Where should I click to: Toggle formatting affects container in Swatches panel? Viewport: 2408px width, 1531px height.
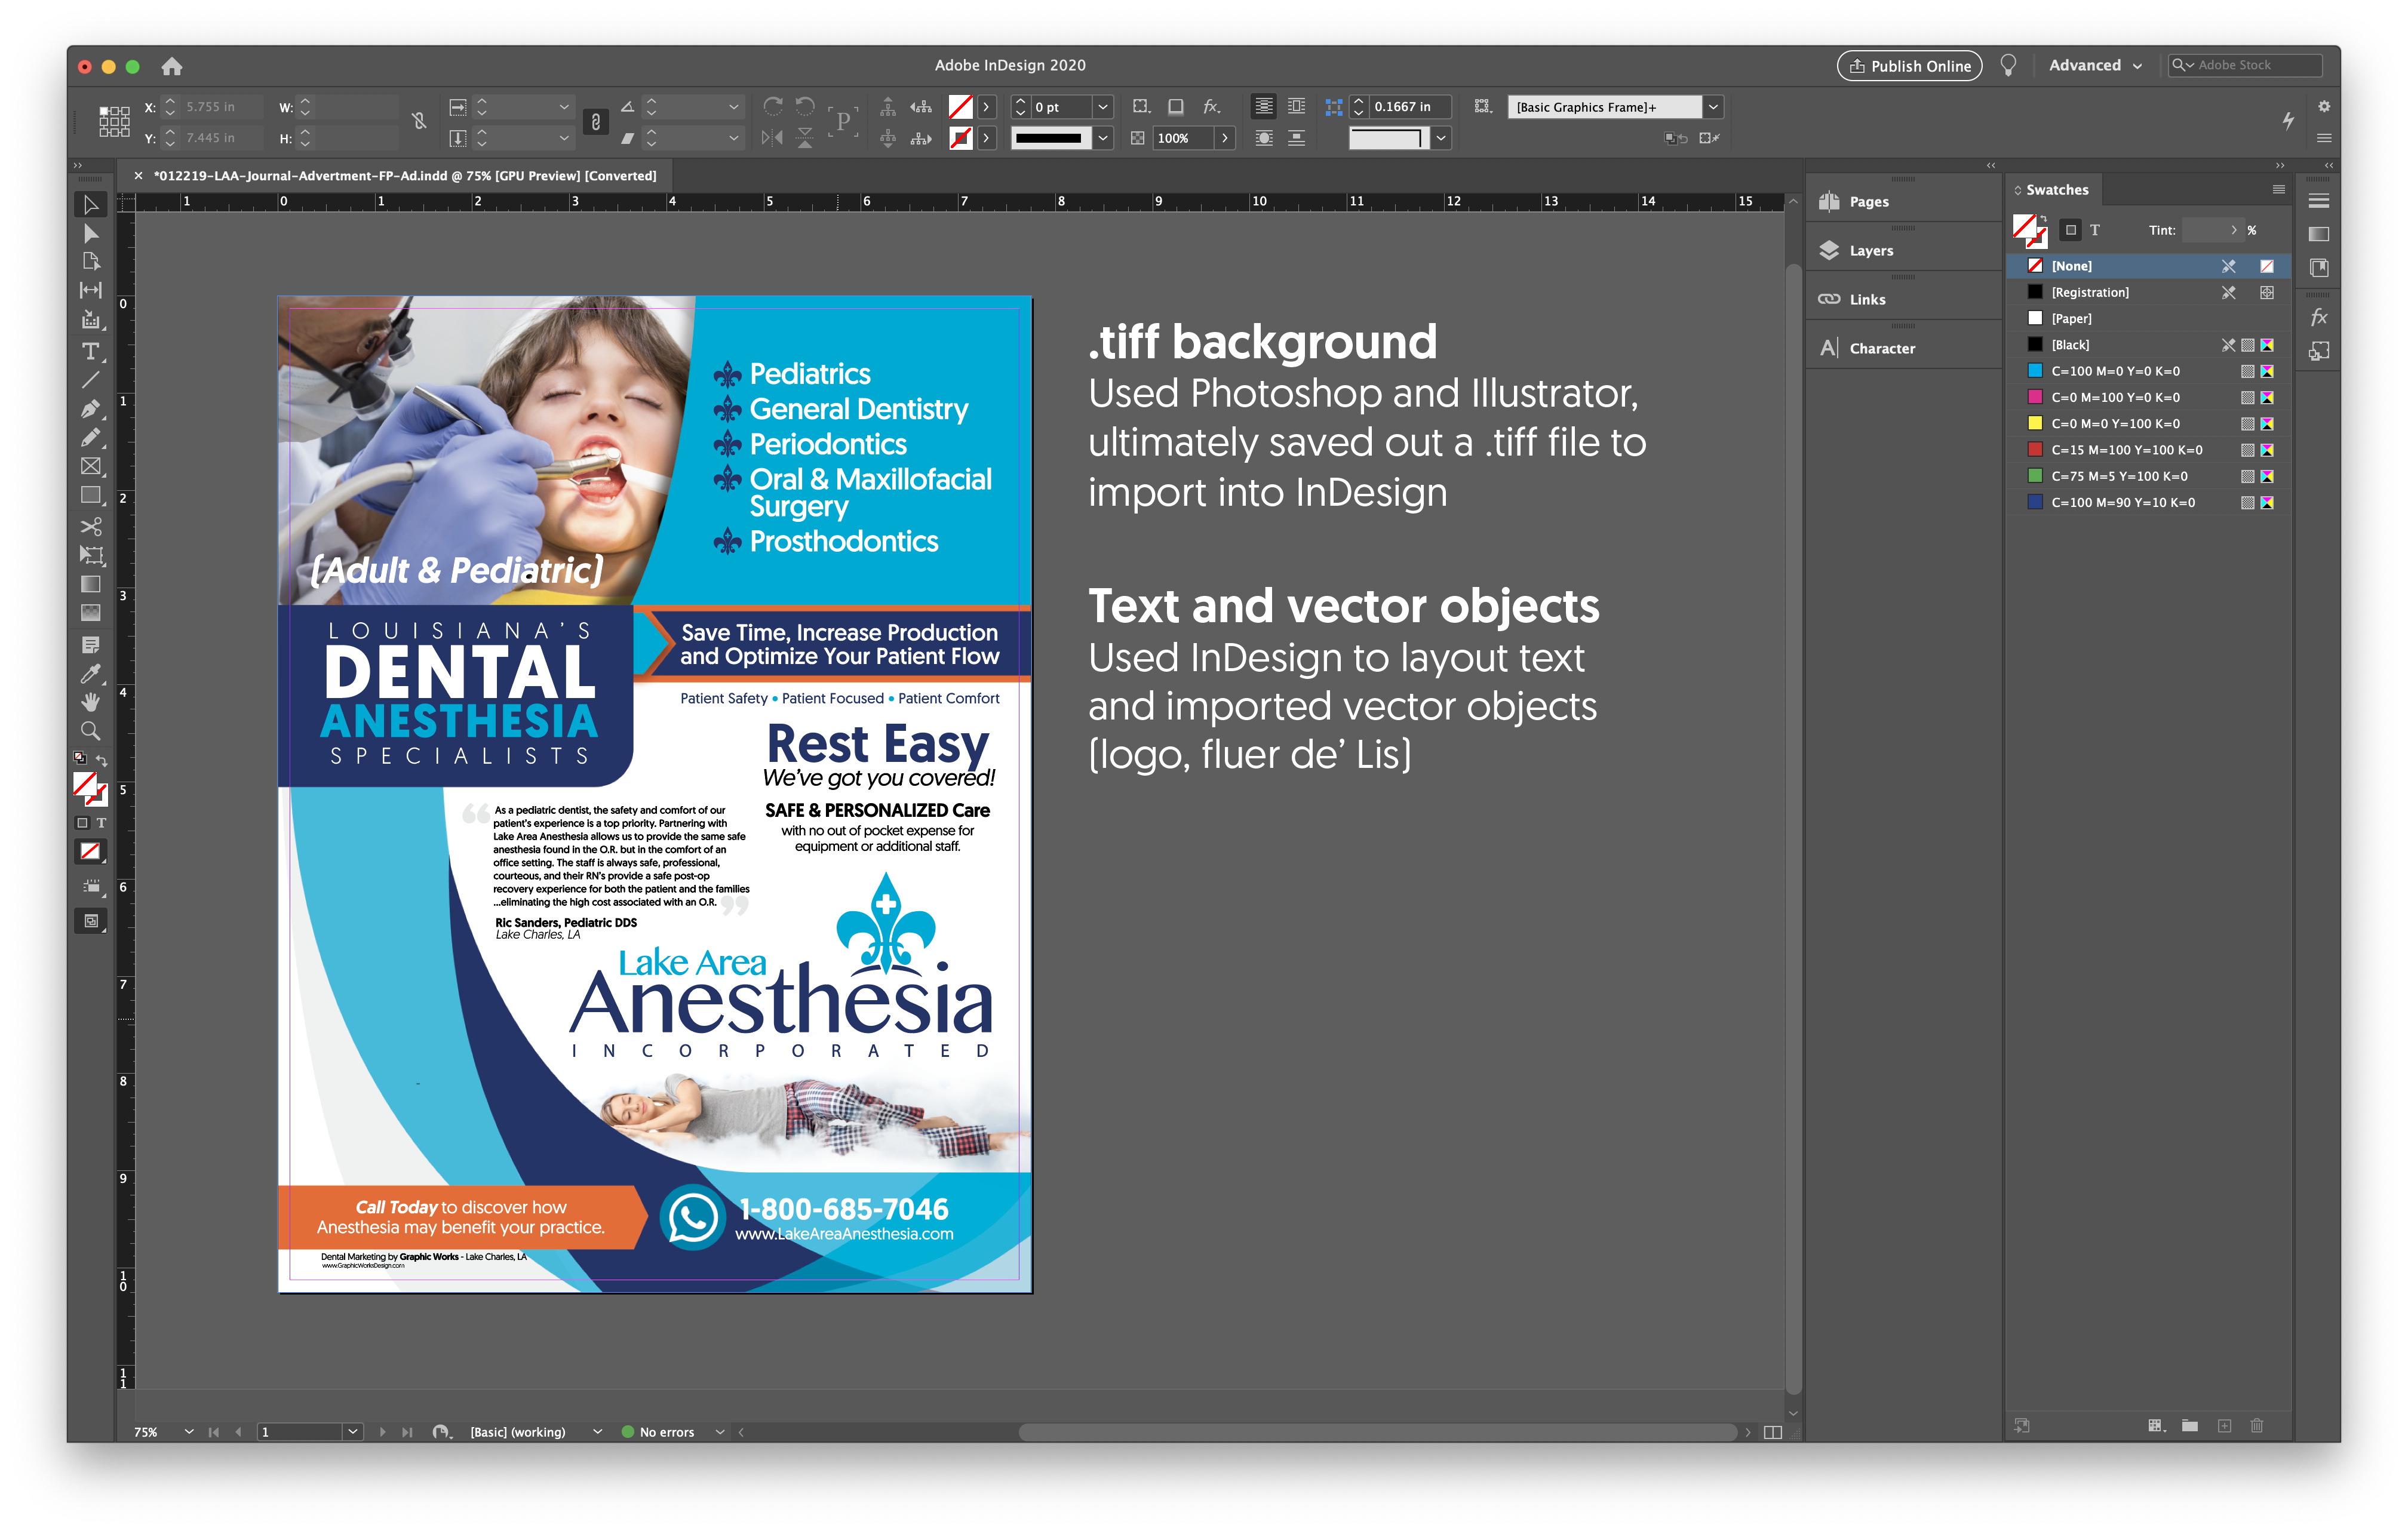point(2071,230)
